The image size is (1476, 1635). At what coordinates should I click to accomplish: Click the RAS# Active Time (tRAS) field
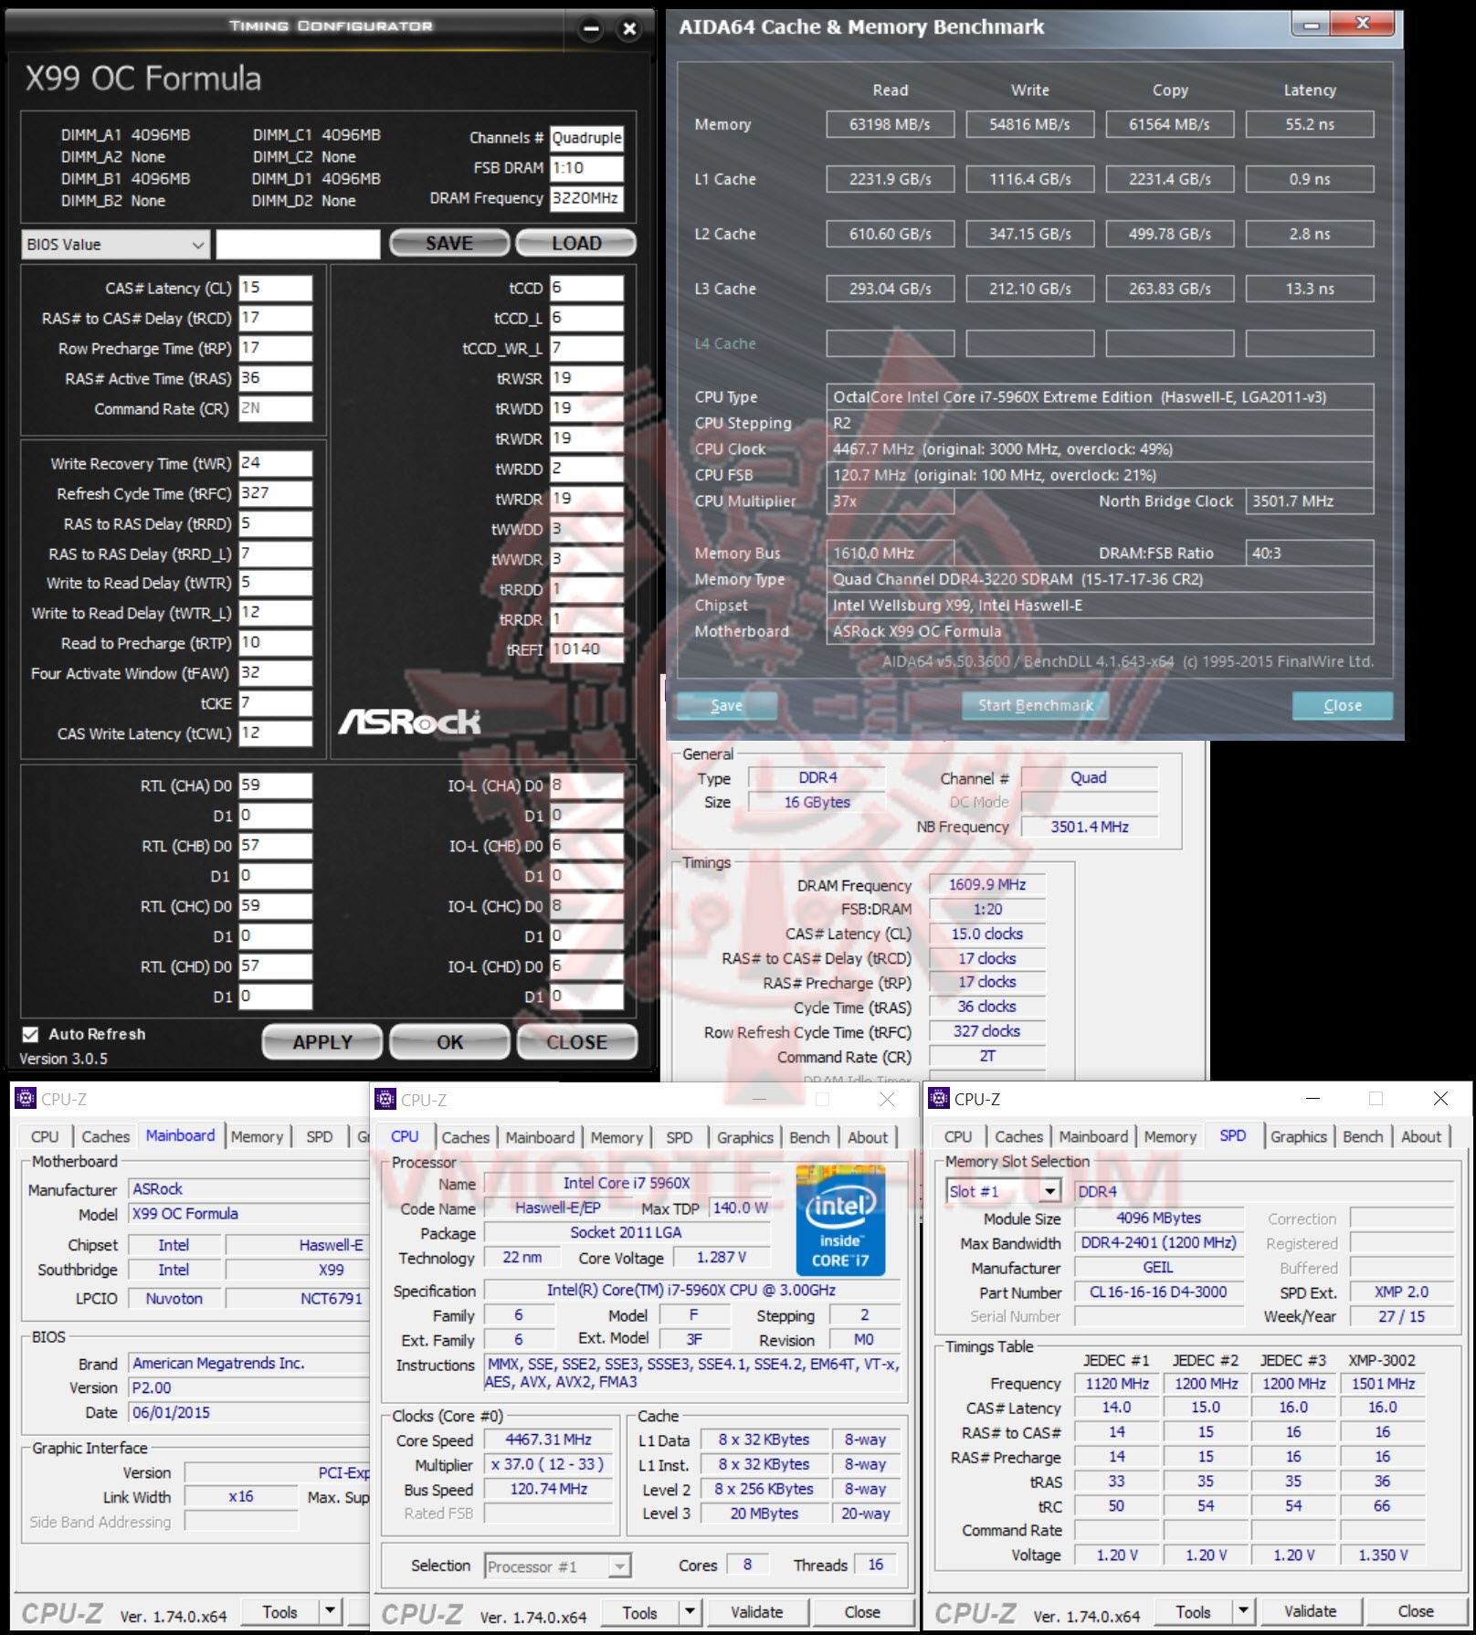click(x=276, y=378)
